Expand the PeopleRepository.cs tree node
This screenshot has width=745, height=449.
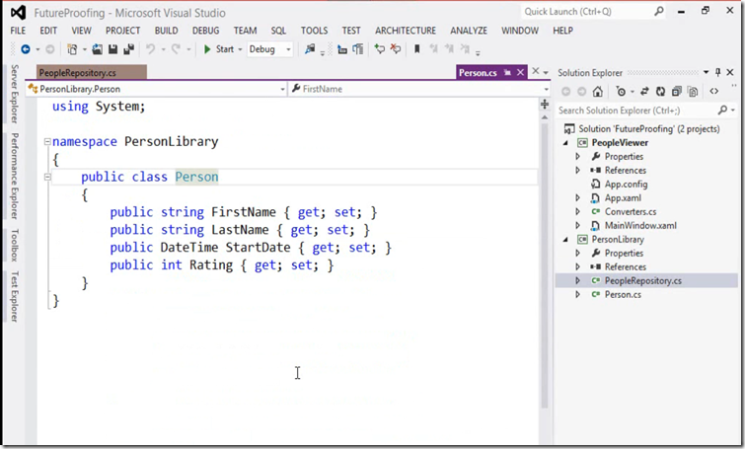click(578, 281)
